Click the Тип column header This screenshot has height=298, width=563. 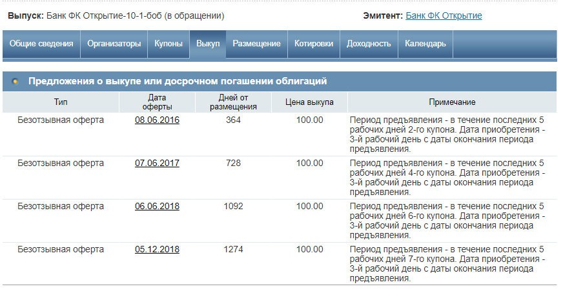tap(60, 102)
